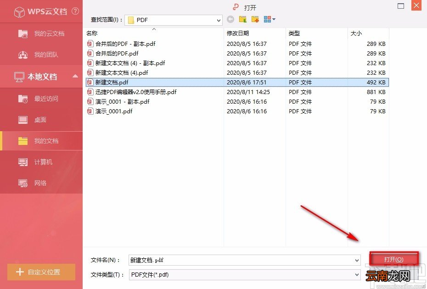Select file 合并后的PDF.pdf
Screen dimensions: 427x289
click(x=117, y=53)
